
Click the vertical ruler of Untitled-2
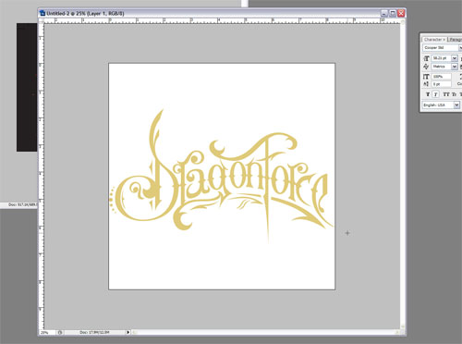click(x=41, y=177)
